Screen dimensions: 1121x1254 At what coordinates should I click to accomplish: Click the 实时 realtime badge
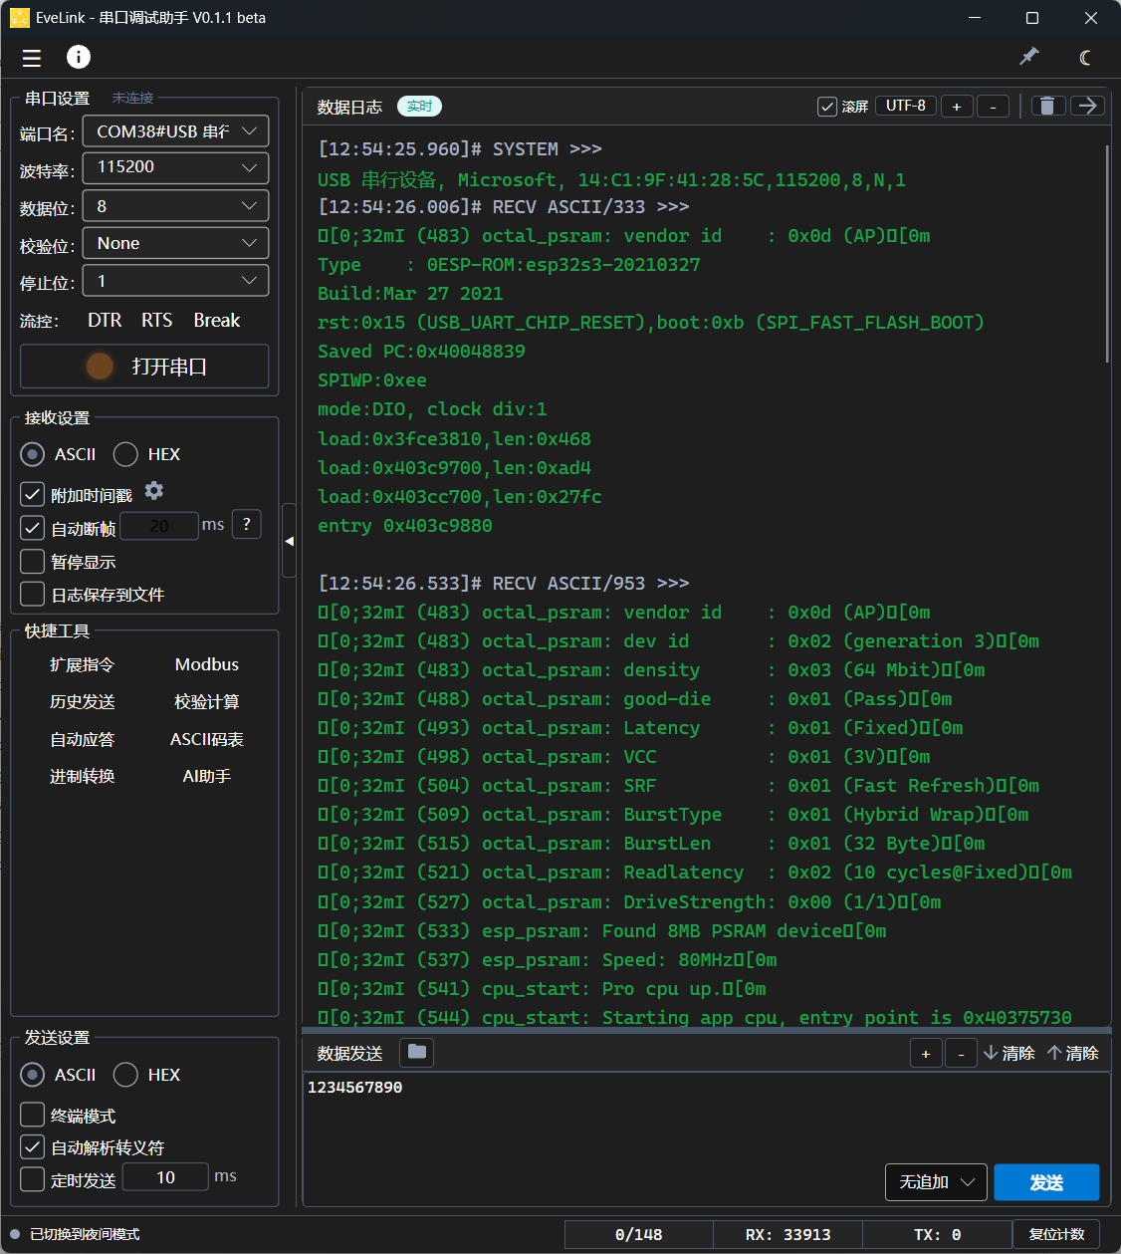coord(419,107)
